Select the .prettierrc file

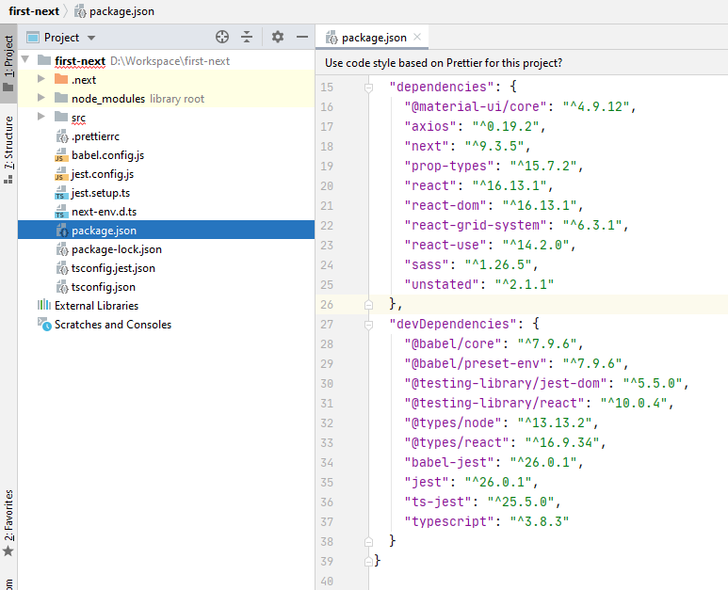[x=95, y=136]
